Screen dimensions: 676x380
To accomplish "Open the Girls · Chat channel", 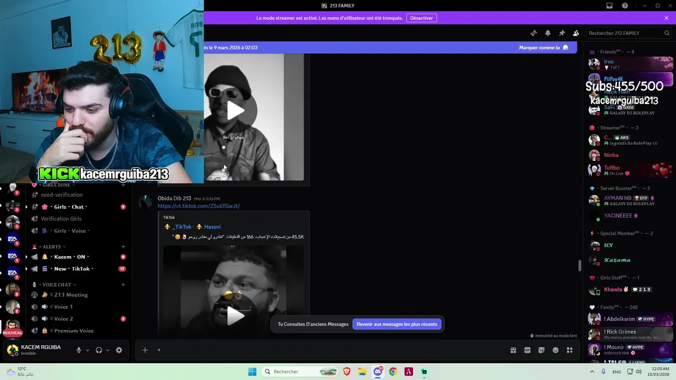I will click(78, 207).
